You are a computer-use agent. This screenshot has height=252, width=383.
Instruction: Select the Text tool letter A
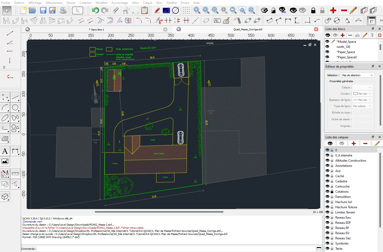point(5,151)
